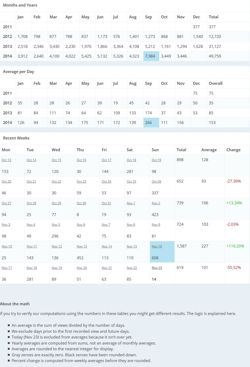Open the Nov 1 date link
This screenshot has width=250, height=367.
pos(131,203)
